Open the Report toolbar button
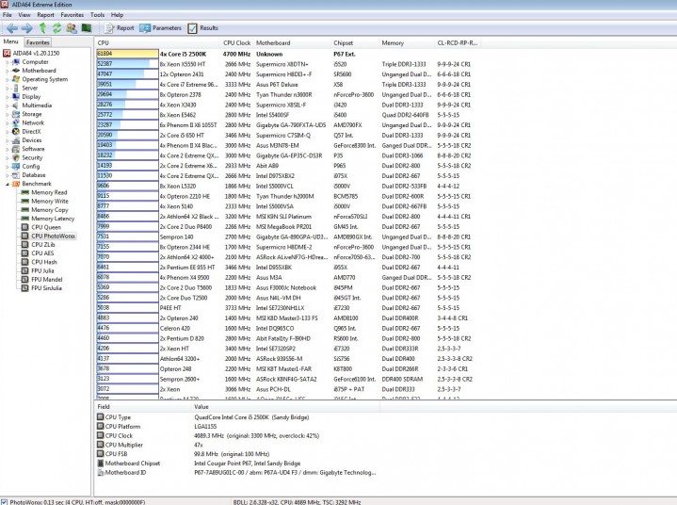The height and width of the screenshot is (505, 677). coord(120,28)
